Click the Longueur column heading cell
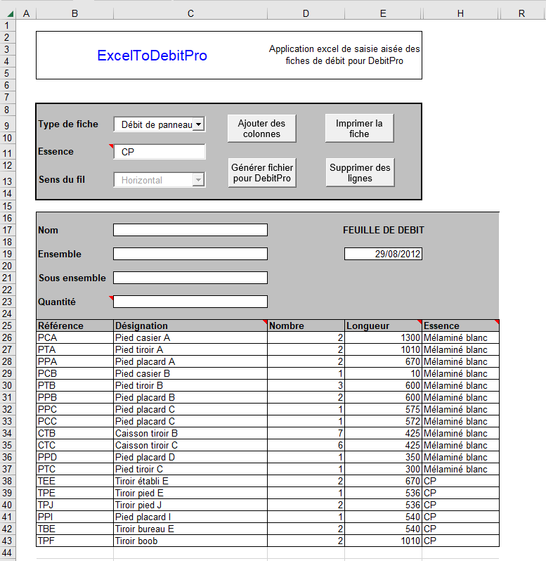This screenshot has width=546, height=561. coord(383,325)
